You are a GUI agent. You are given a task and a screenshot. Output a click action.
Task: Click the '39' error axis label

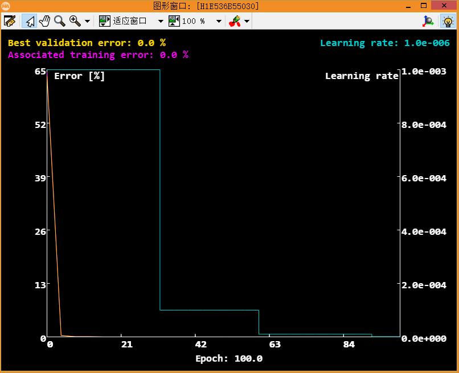(40, 179)
